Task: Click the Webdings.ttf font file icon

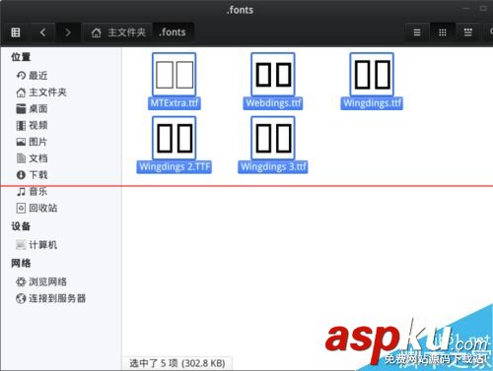Action: click(x=273, y=75)
